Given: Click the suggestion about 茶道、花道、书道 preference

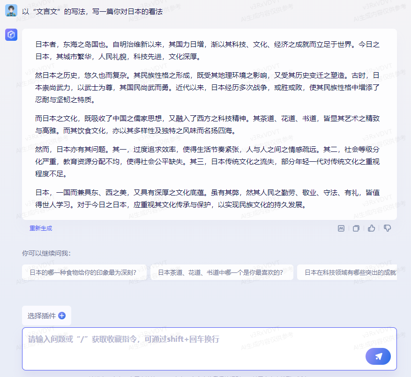Looking at the screenshot, I should click(x=221, y=272).
